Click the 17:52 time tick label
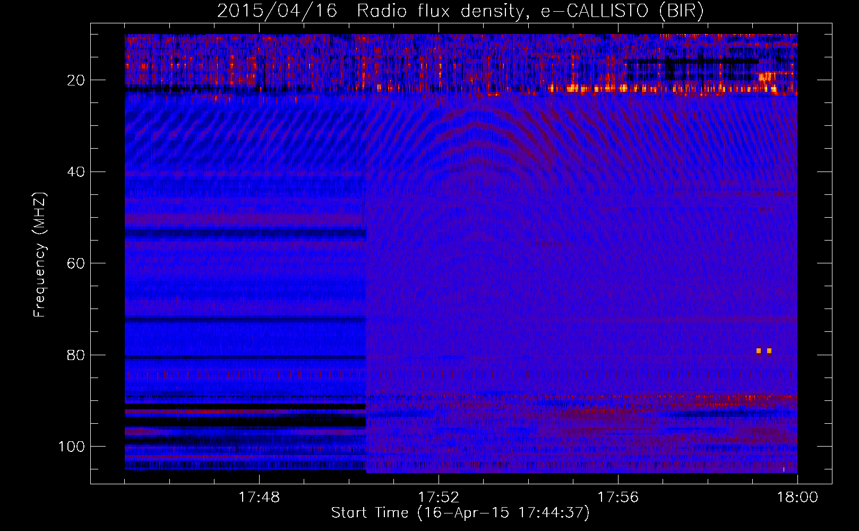859x531 pixels. (x=439, y=498)
